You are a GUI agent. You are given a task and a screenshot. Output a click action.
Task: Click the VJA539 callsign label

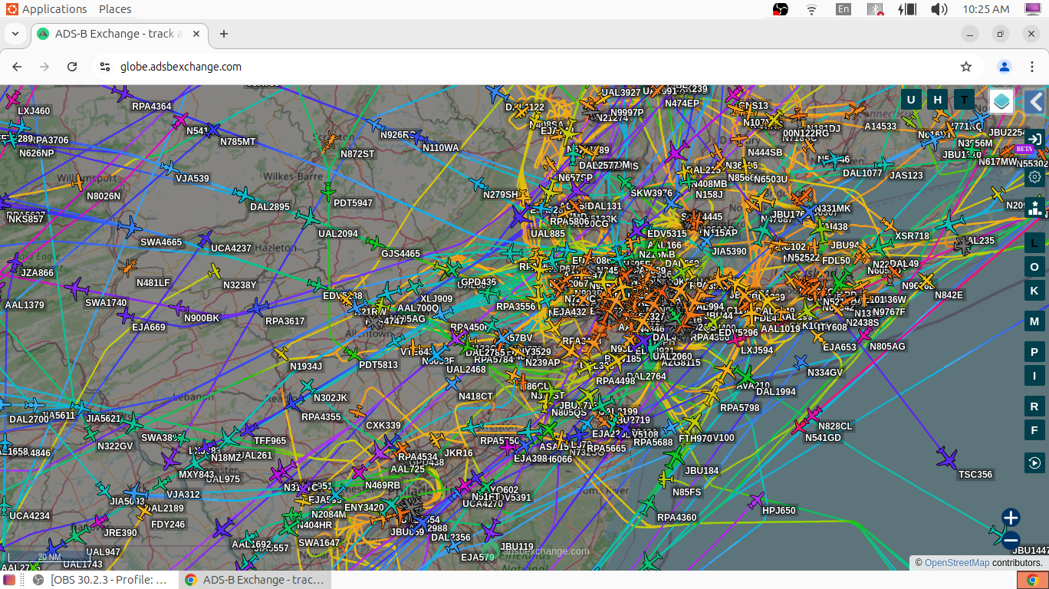pos(192,179)
